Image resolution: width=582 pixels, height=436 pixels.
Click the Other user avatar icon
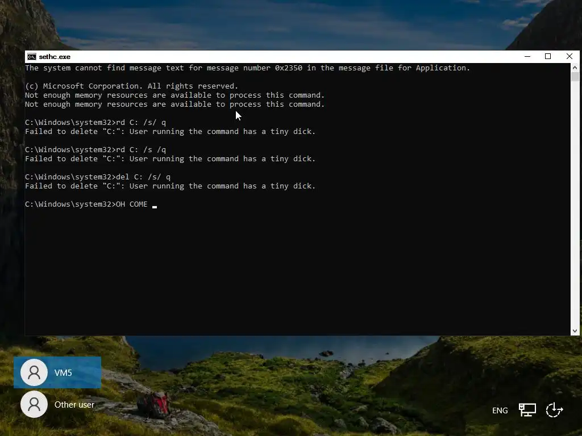click(x=34, y=404)
